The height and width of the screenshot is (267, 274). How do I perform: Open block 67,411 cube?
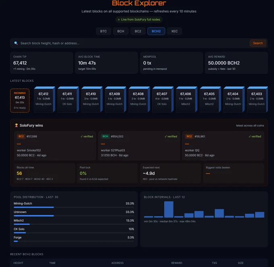(68, 99)
